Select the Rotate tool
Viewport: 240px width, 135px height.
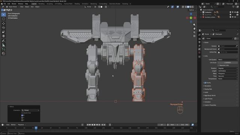pos(3,27)
